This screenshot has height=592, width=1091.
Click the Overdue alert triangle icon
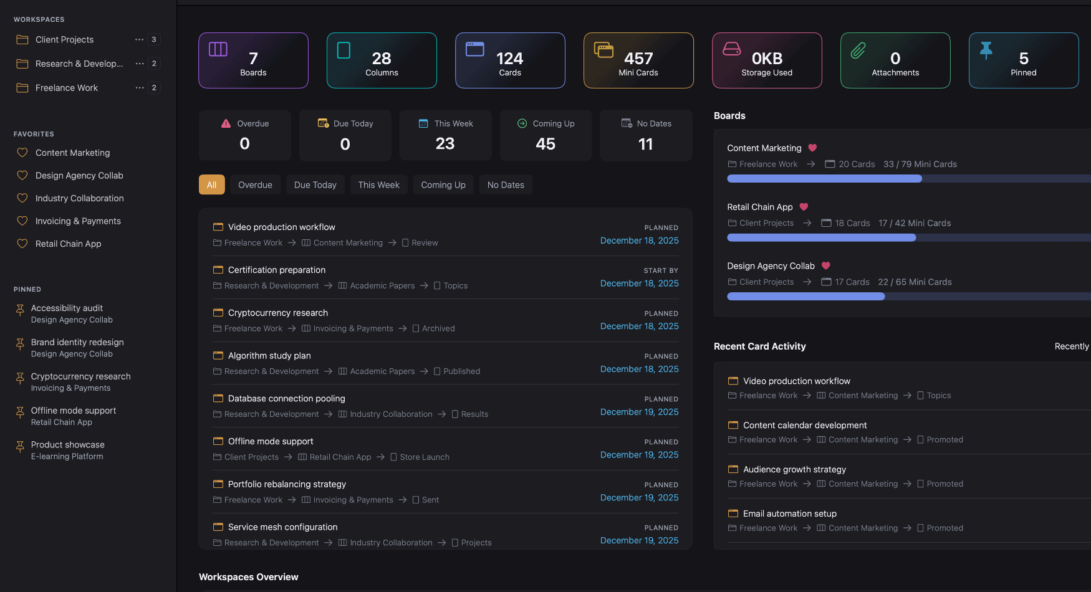click(x=226, y=123)
